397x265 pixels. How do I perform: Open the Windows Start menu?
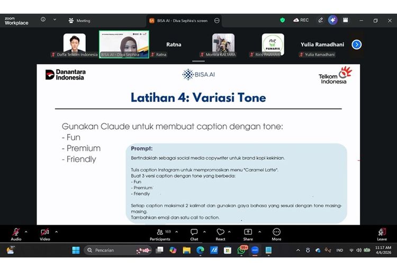[75, 250]
